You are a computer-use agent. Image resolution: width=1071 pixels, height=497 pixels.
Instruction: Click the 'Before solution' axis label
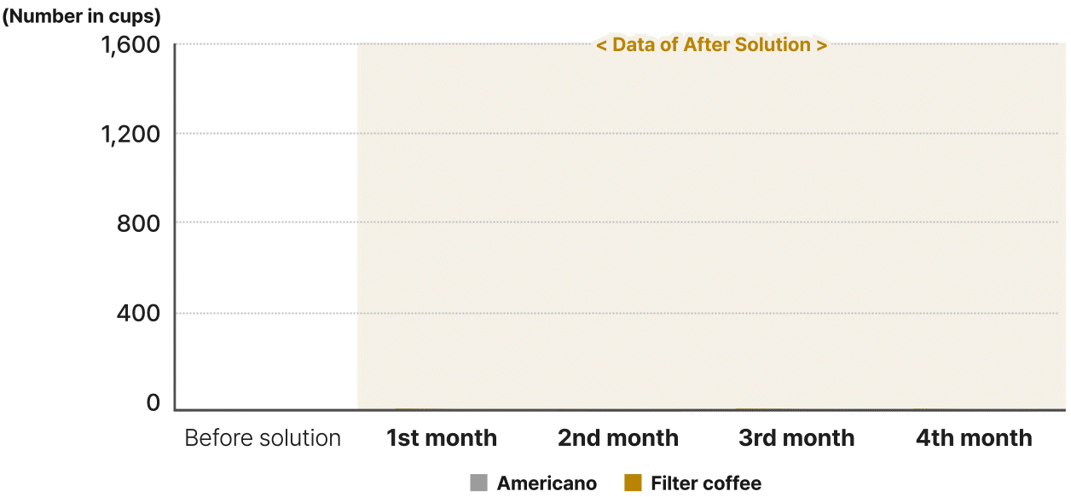(263, 438)
